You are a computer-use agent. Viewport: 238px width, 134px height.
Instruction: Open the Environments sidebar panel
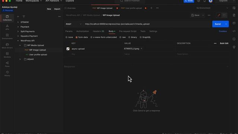coord(7,36)
